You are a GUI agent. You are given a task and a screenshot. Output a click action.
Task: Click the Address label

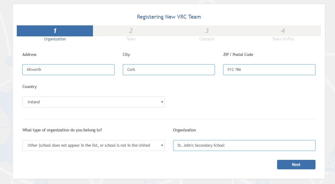click(30, 54)
